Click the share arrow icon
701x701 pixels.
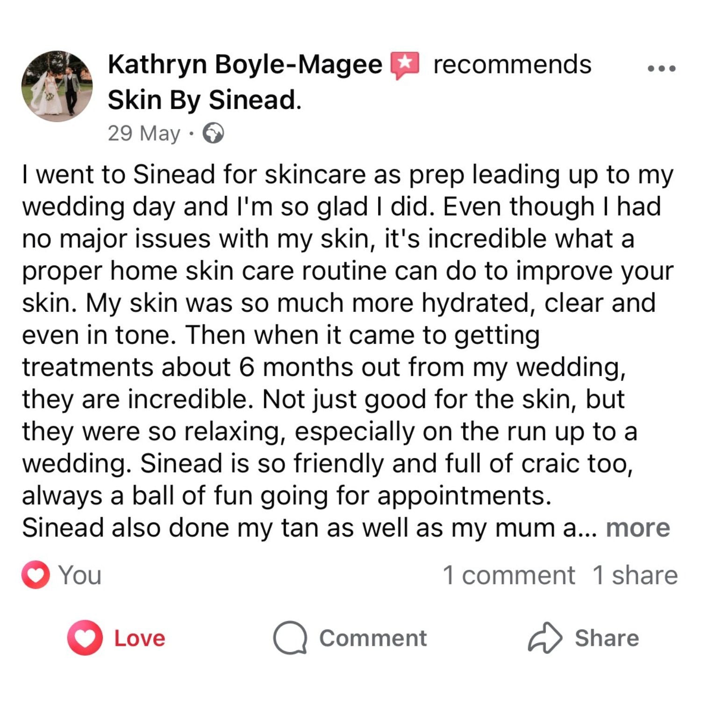(x=544, y=638)
